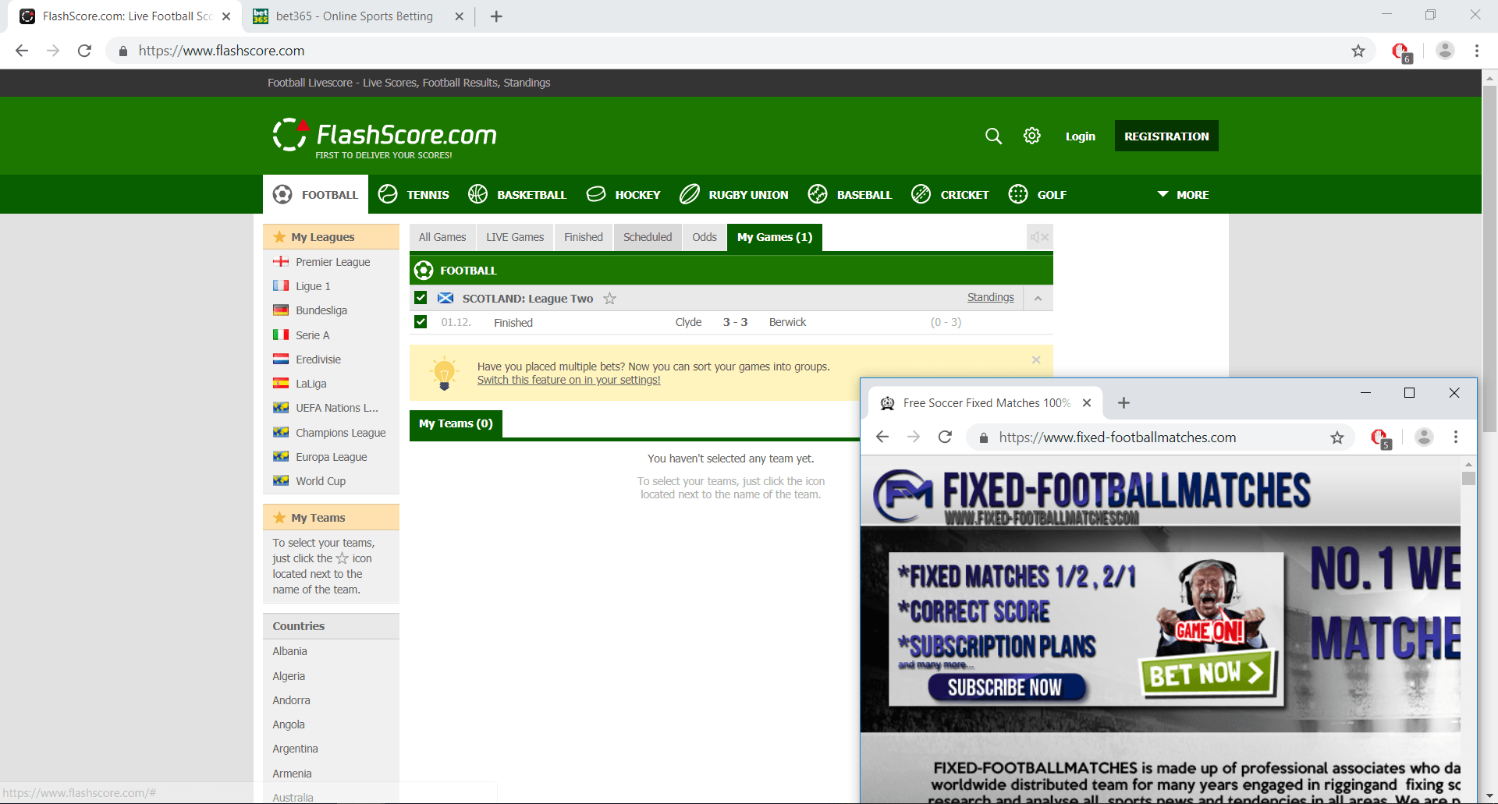Open Bundesliga in My Leagues
The image size is (1498, 804).
click(x=321, y=310)
